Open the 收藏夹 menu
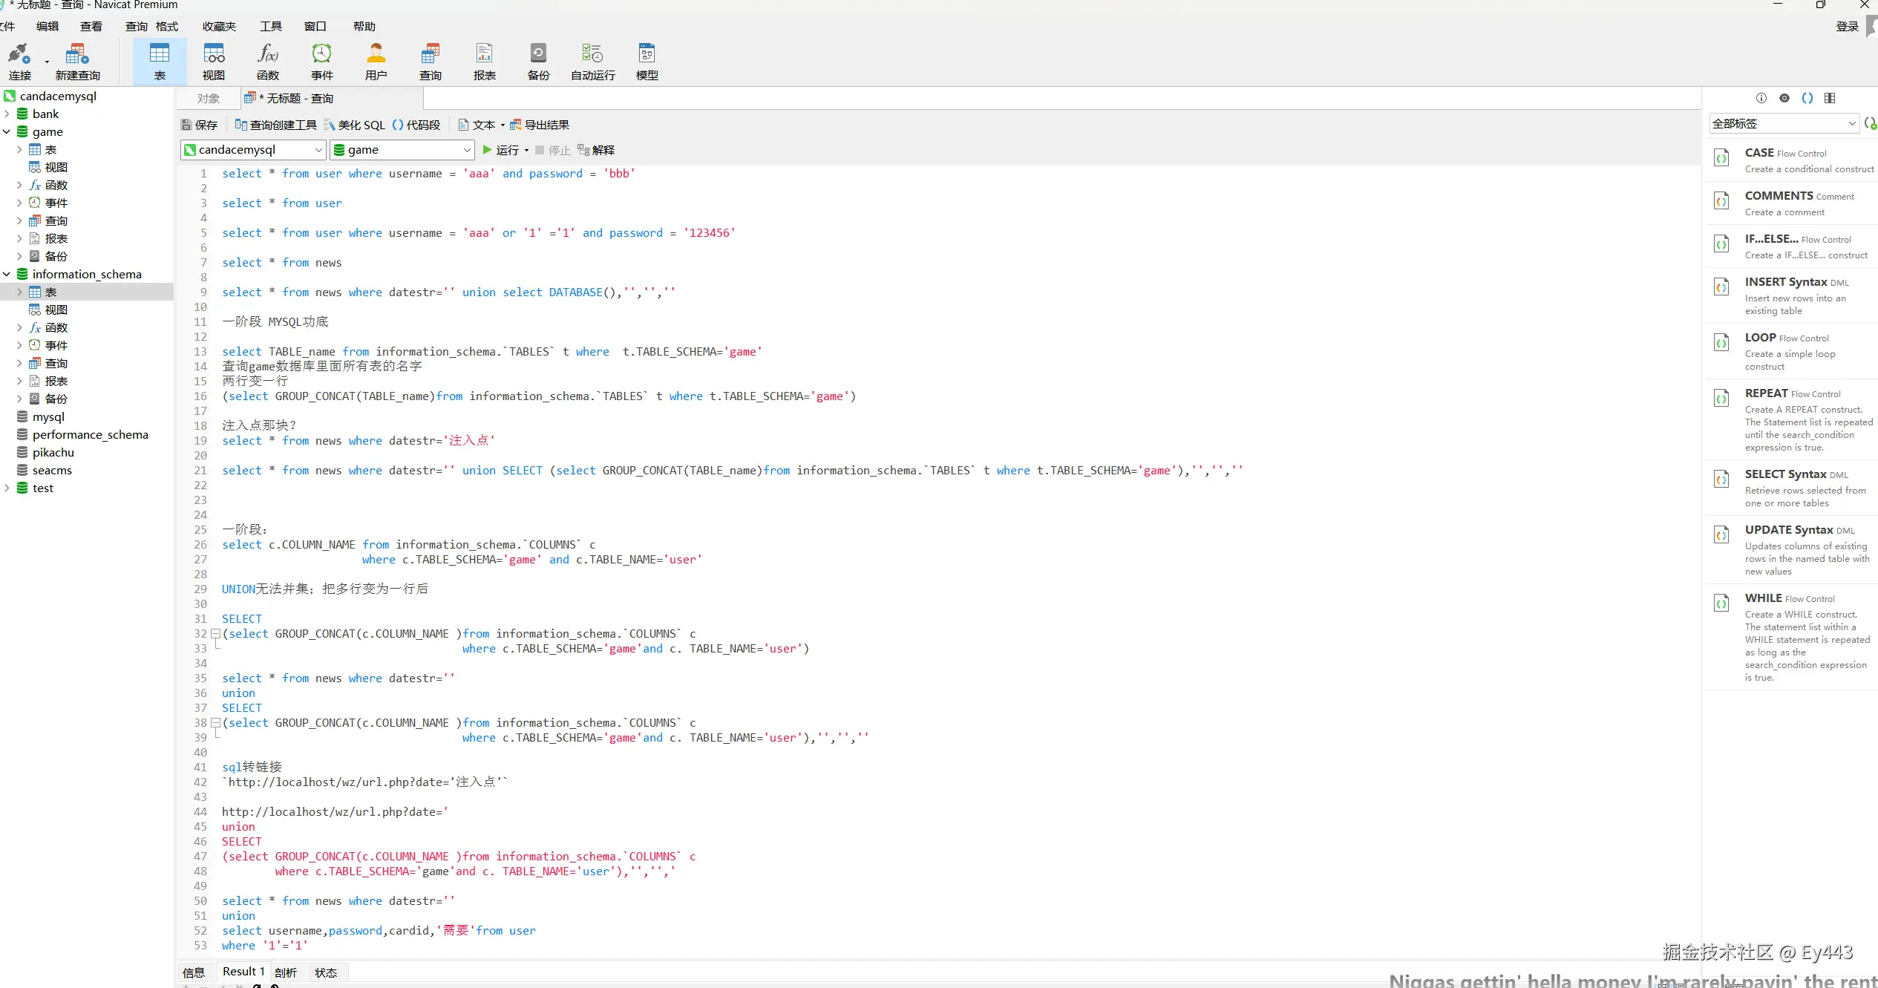The height and width of the screenshot is (988, 1878). point(219,27)
